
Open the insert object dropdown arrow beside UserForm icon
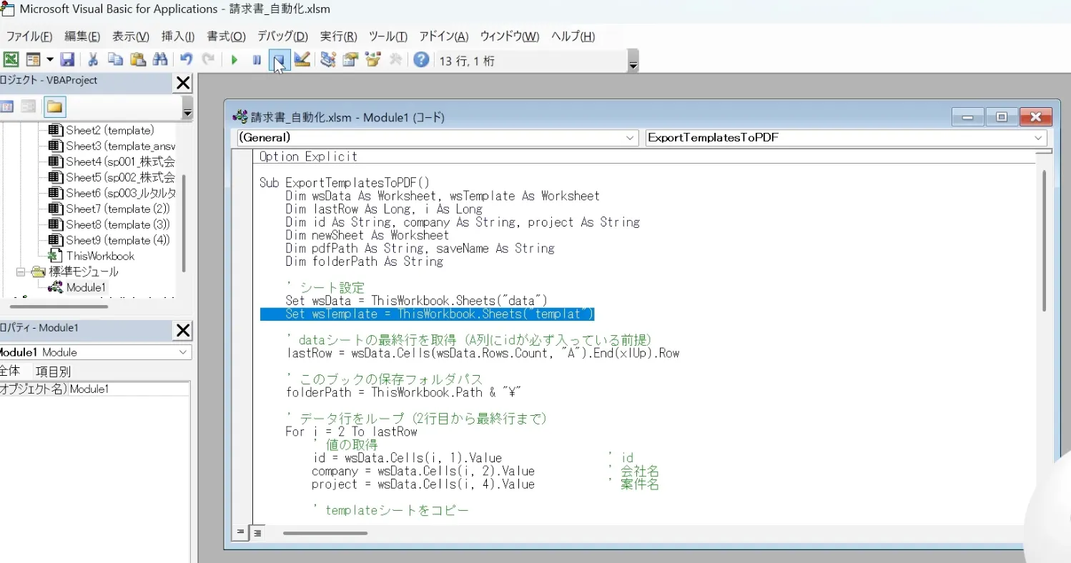point(49,60)
